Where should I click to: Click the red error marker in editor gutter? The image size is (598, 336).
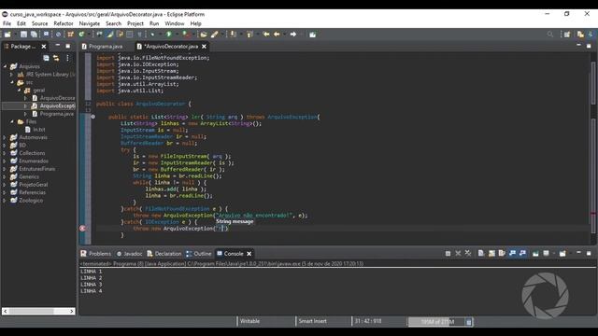click(x=83, y=228)
